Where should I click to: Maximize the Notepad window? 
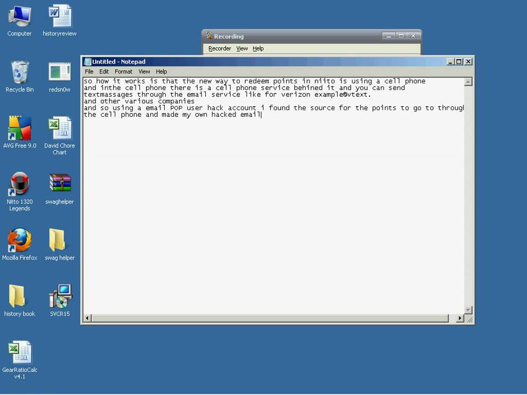tap(459, 62)
